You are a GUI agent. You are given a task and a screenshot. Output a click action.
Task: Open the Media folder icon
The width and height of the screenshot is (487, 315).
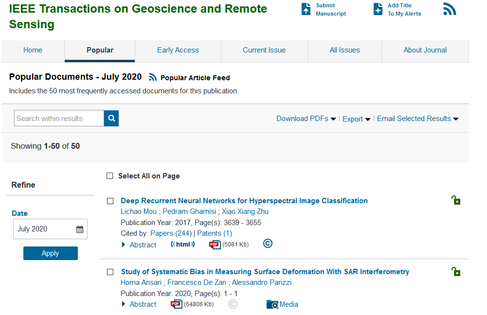(272, 304)
